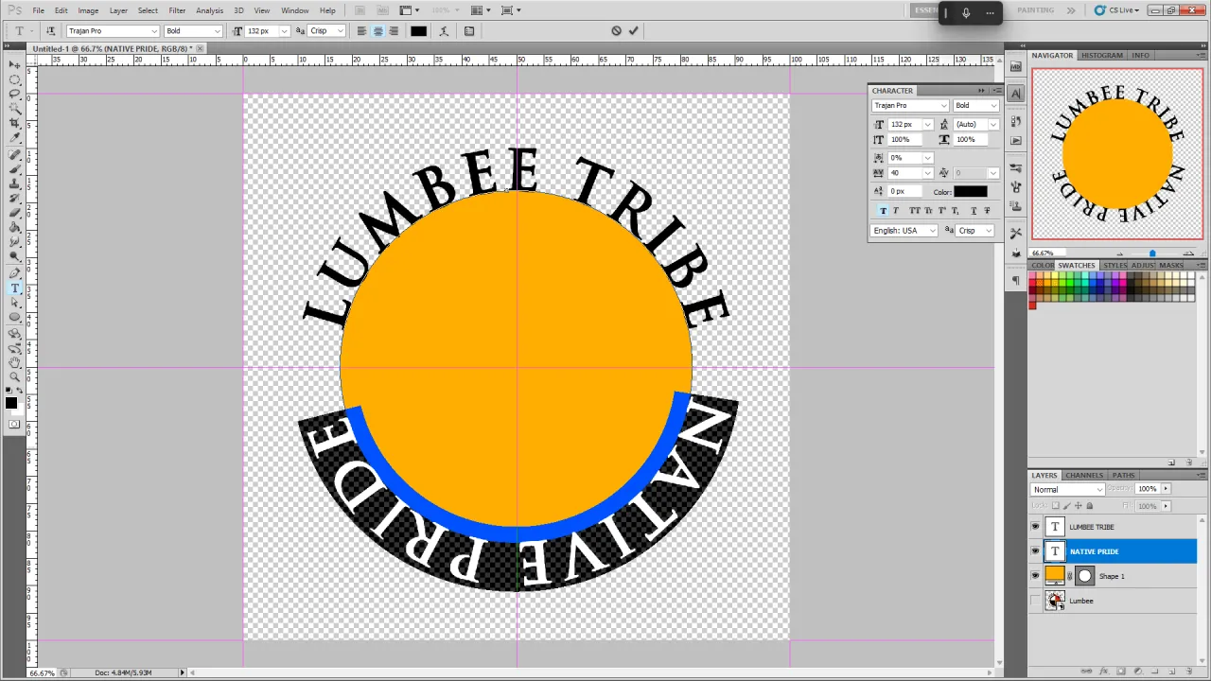Apply underline style in Character panel

point(974,211)
